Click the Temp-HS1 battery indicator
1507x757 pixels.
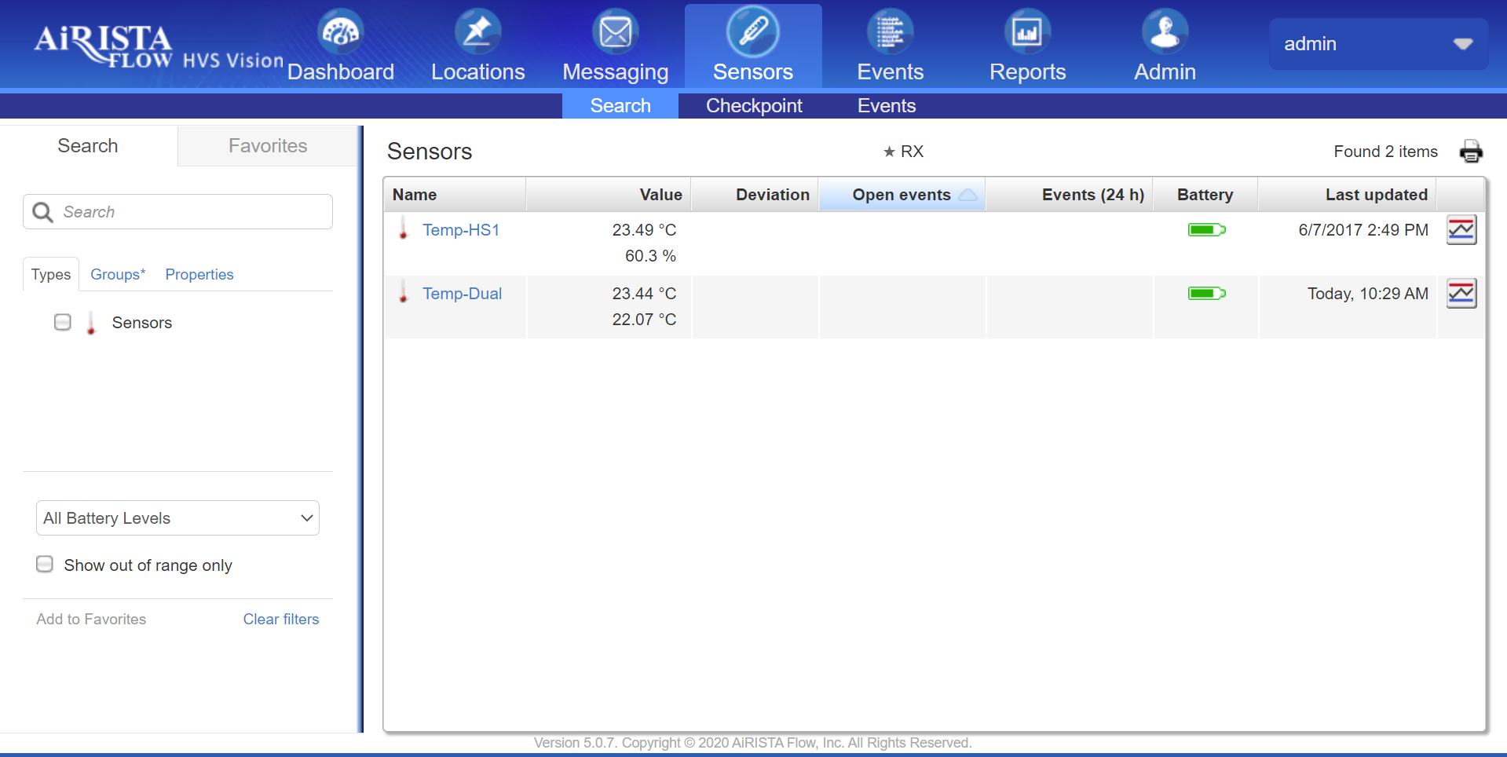pos(1207,230)
